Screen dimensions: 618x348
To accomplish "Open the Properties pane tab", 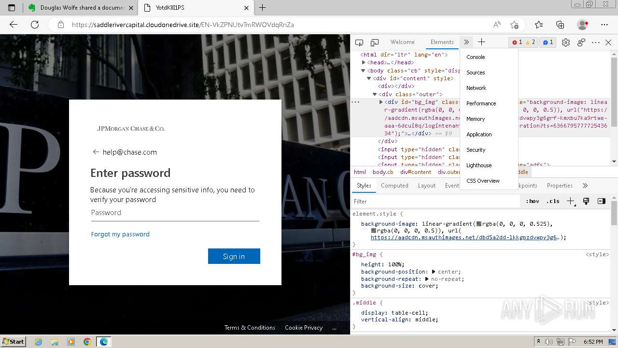I will (x=560, y=186).
